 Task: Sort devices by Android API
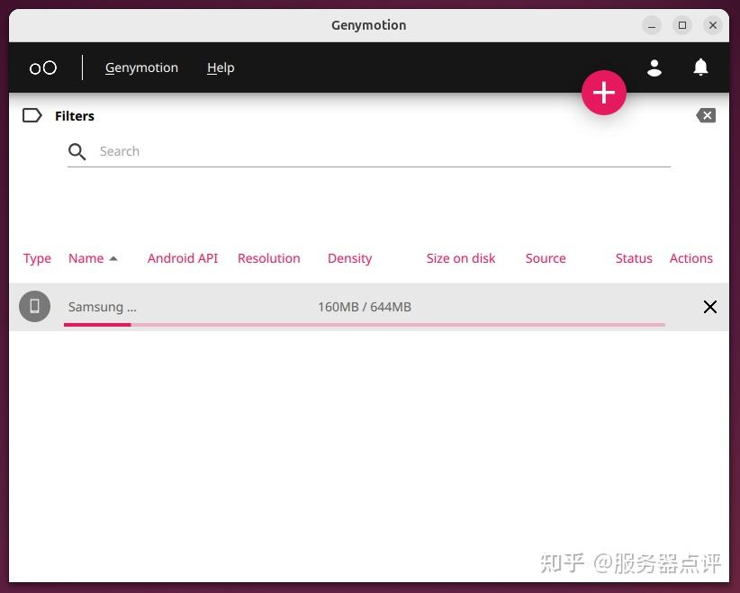coord(183,258)
